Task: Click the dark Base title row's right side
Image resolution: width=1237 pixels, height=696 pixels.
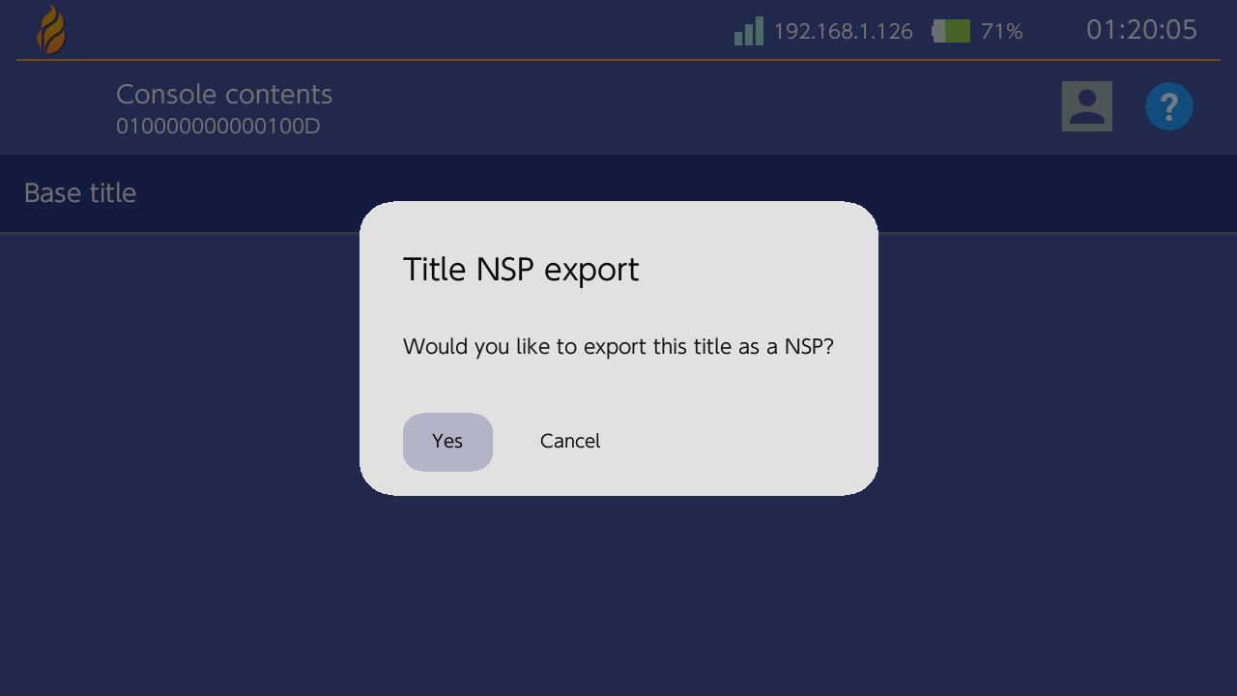Action: [1063, 193]
